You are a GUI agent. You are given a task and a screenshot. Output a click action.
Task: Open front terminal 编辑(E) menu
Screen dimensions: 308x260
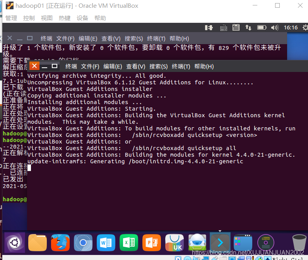pyautogui.click(x=113, y=67)
